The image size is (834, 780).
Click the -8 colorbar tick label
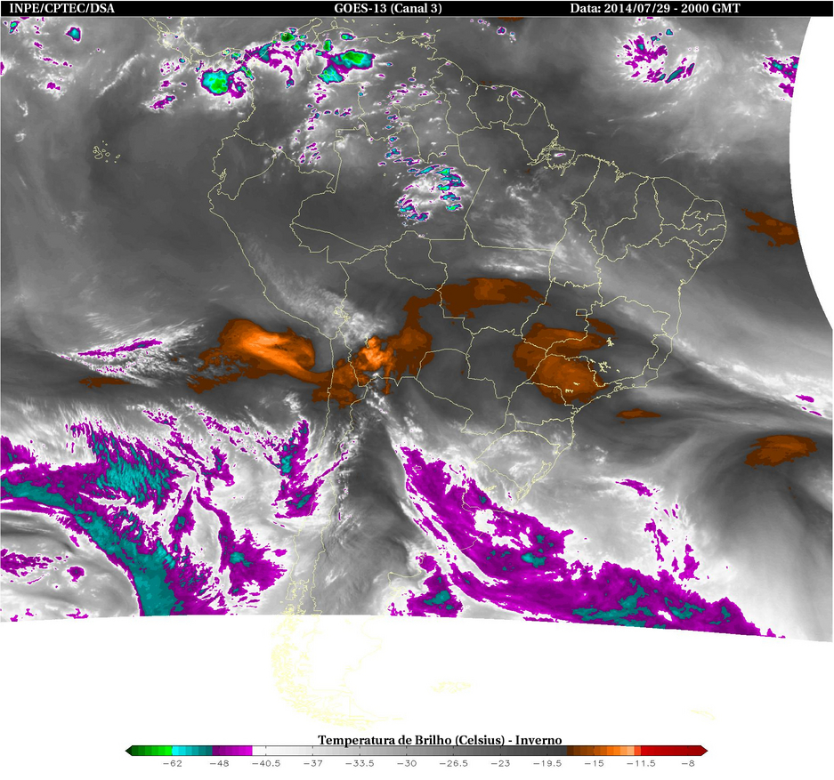pos(688,763)
